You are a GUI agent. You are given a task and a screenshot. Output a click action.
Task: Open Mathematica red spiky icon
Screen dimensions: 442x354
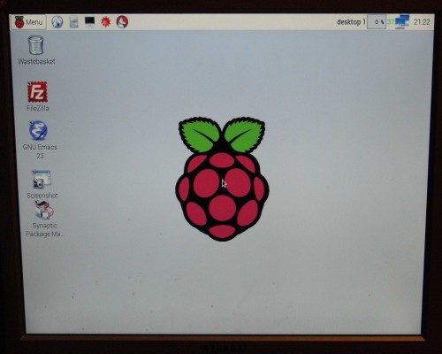pos(106,22)
